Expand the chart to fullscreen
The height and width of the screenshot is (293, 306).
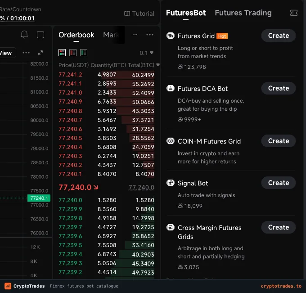point(40,53)
